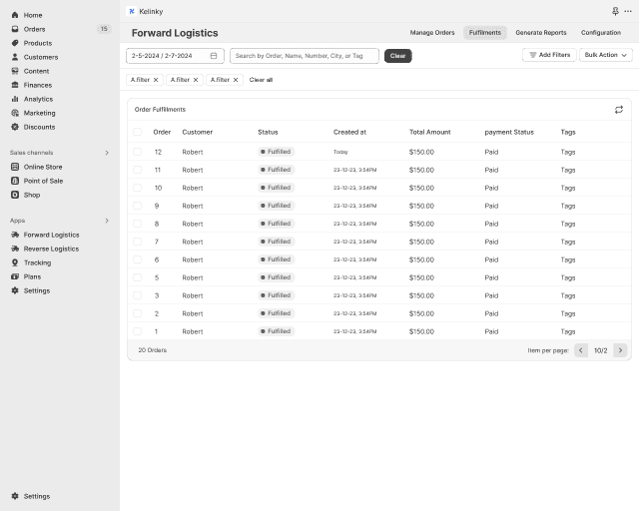
Task: Click the Kelinky logo icon
Action: tap(132, 11)
